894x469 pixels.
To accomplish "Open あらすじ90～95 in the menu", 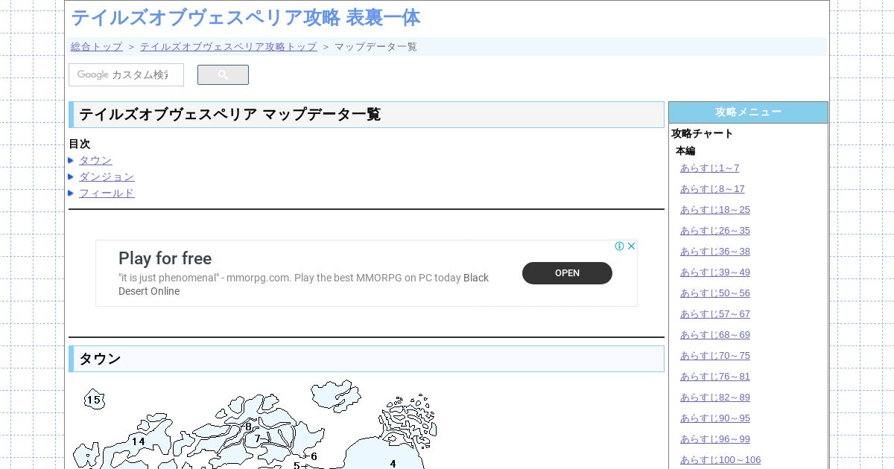I will [x=715, y=418].
